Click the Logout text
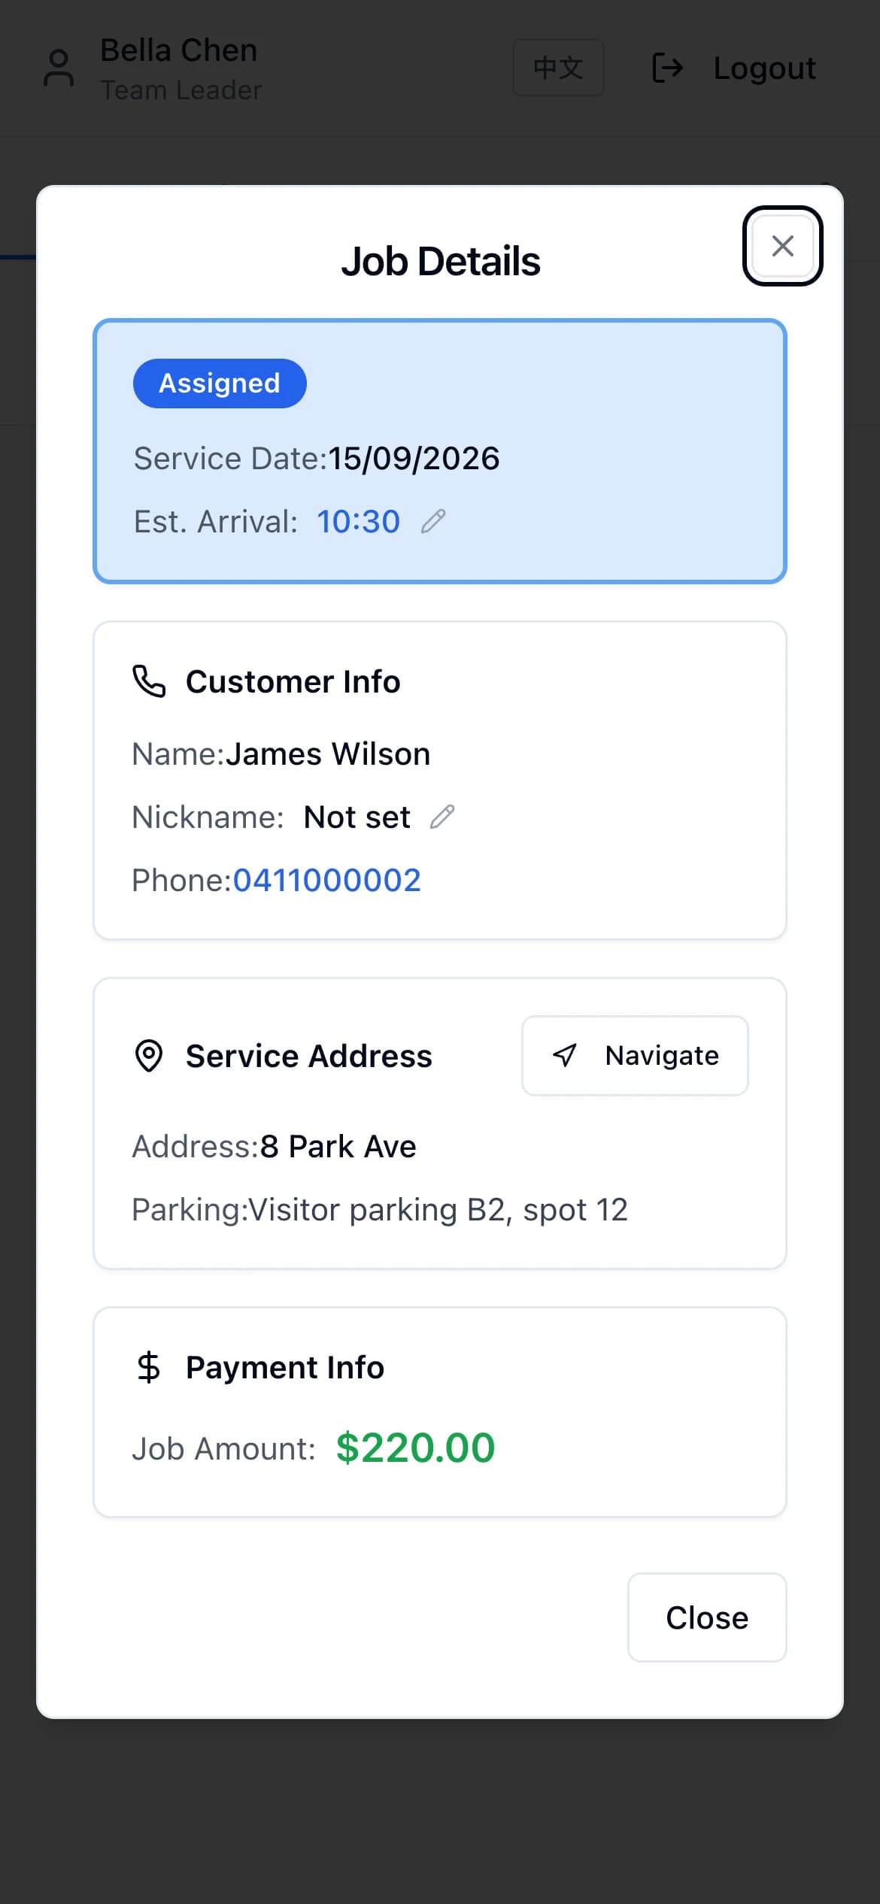Screen dimensions: 880x1904 (764, 68)
